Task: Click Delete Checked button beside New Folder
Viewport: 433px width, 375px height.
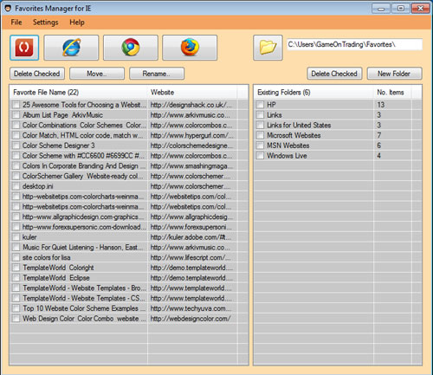Action: [x=334, y=74]
